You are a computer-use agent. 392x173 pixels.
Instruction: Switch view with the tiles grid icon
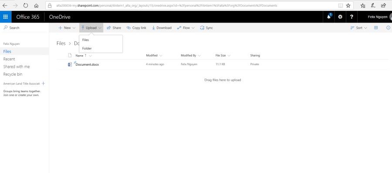376,28
